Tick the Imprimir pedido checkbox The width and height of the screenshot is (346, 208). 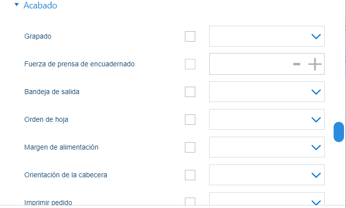click(190, 202)
